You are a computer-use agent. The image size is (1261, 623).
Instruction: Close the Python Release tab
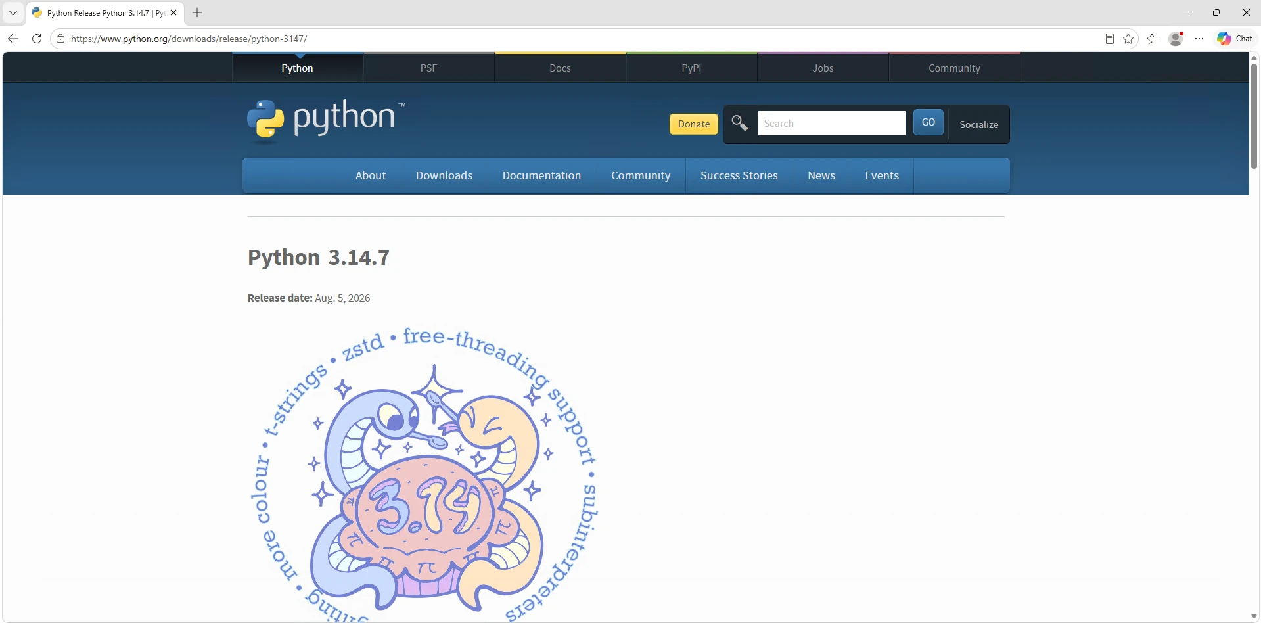[x=173, y=12]
